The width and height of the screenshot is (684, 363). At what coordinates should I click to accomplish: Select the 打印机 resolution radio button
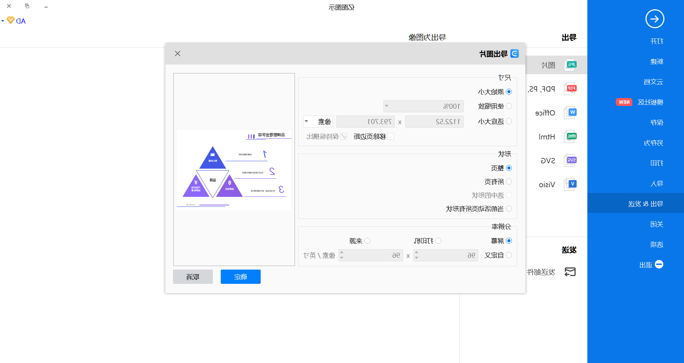point(438,241)
